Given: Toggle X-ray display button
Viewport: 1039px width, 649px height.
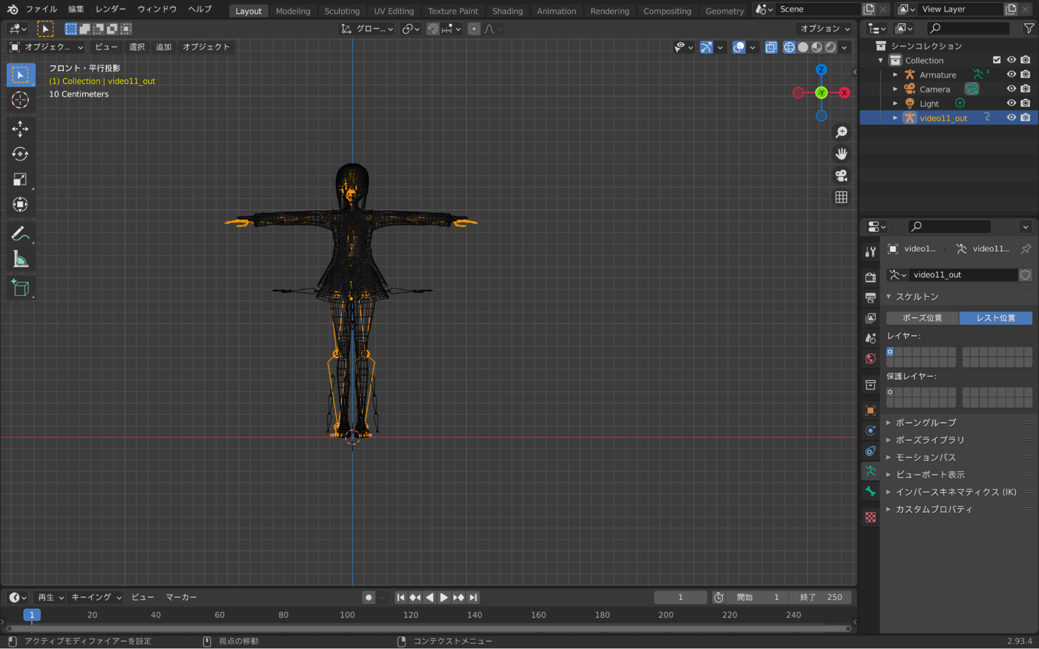Looking at the screenshot, I should coord(771,47).
